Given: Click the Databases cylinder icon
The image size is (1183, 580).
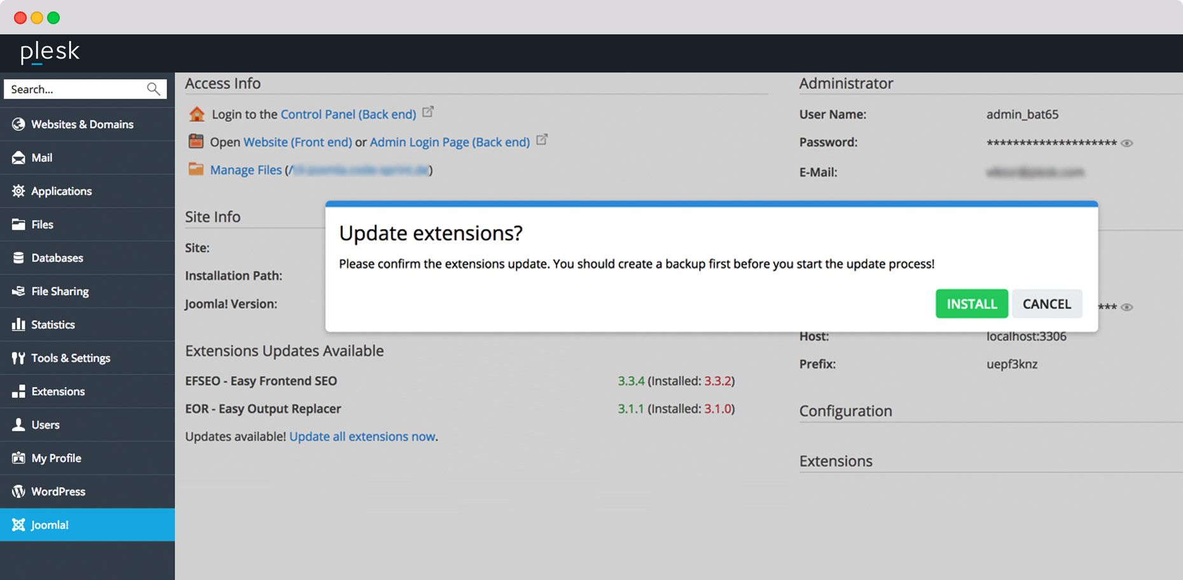Looking at the screenshot, I should pyautogui.click(x=18, y=258).
